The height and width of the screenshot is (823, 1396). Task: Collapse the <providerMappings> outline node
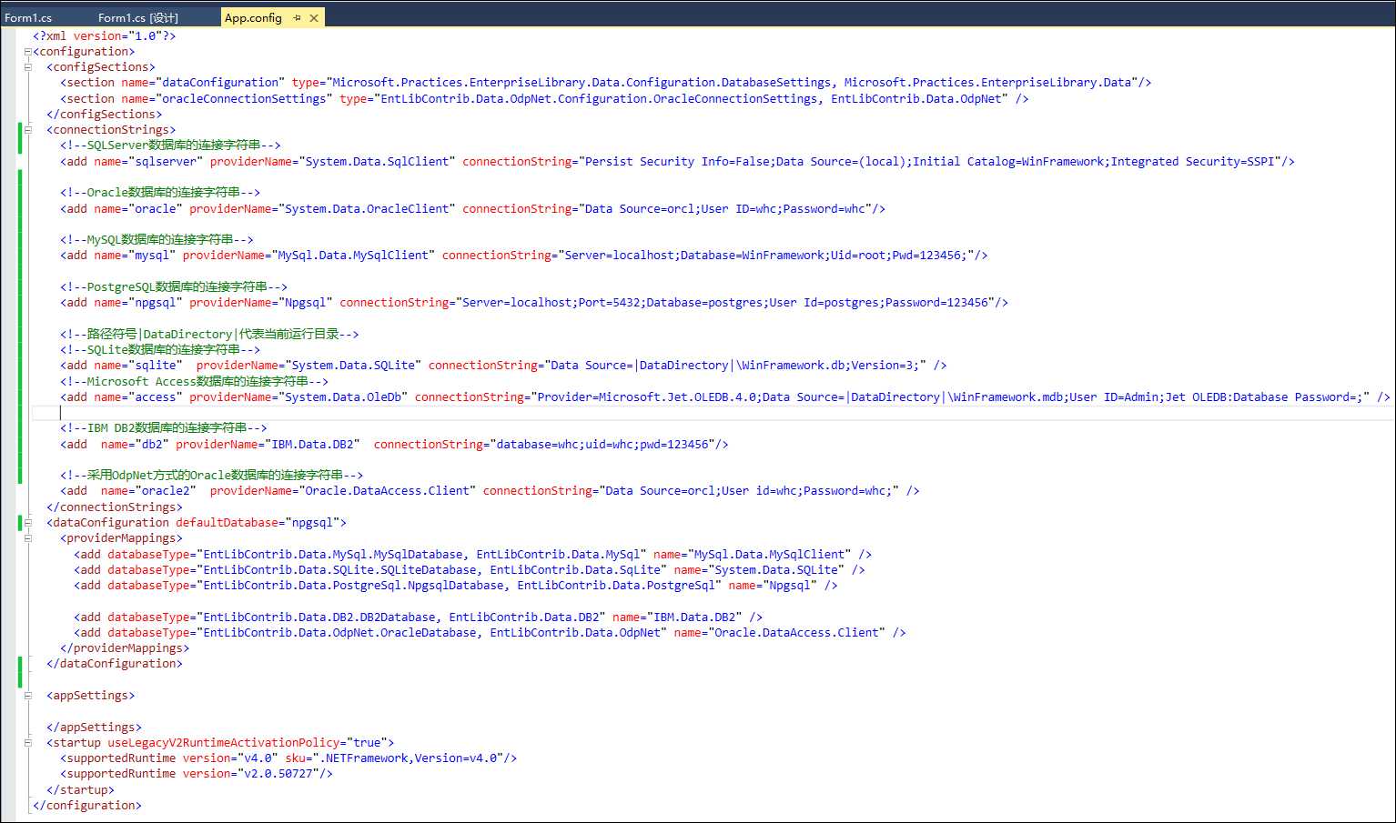point(27,538)
